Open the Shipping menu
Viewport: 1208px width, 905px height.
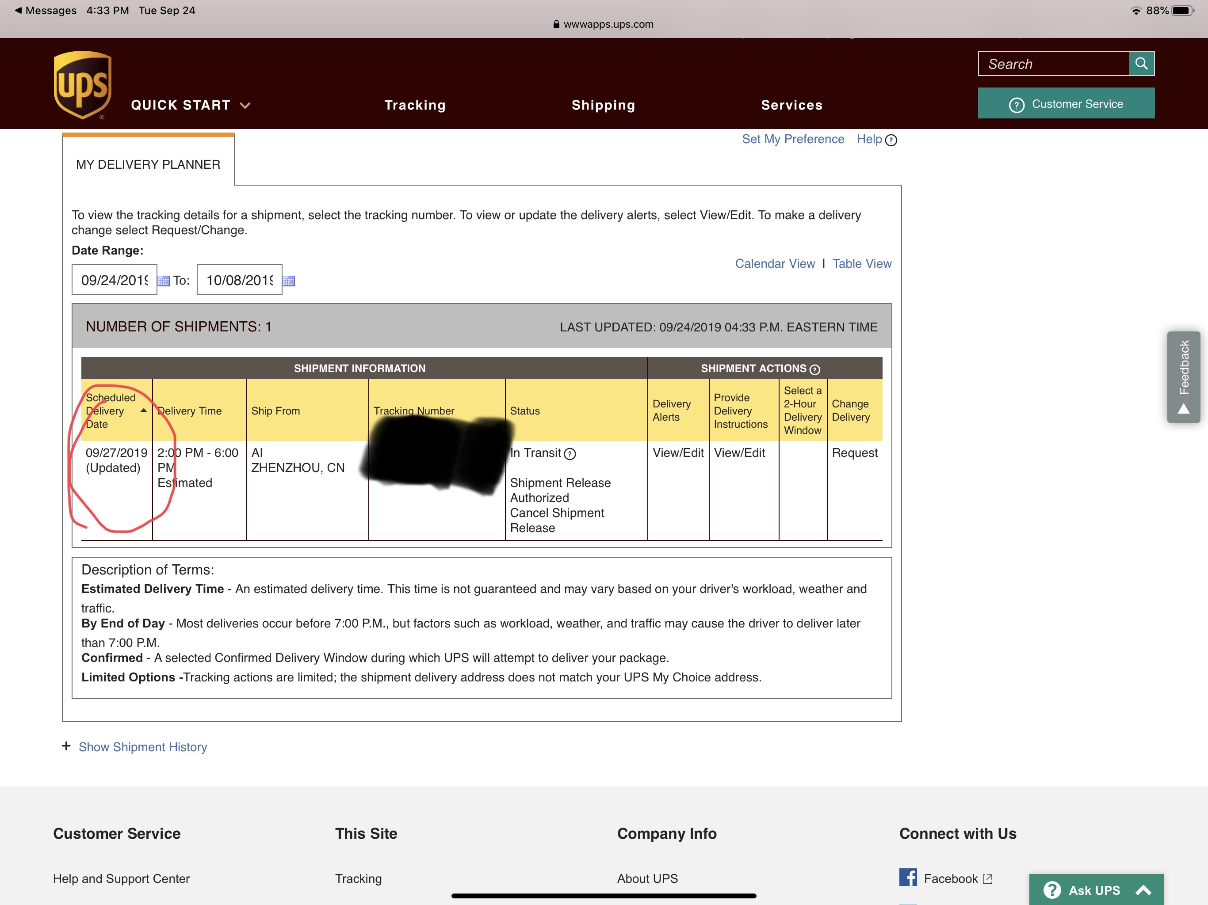coord(603,105)
